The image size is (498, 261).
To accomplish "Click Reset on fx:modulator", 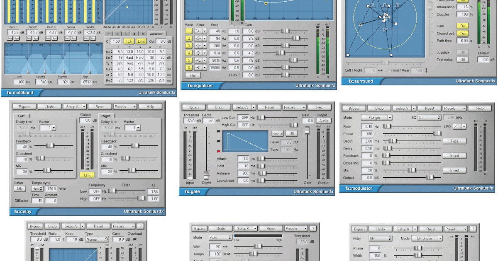I will (x=430, y=108).
